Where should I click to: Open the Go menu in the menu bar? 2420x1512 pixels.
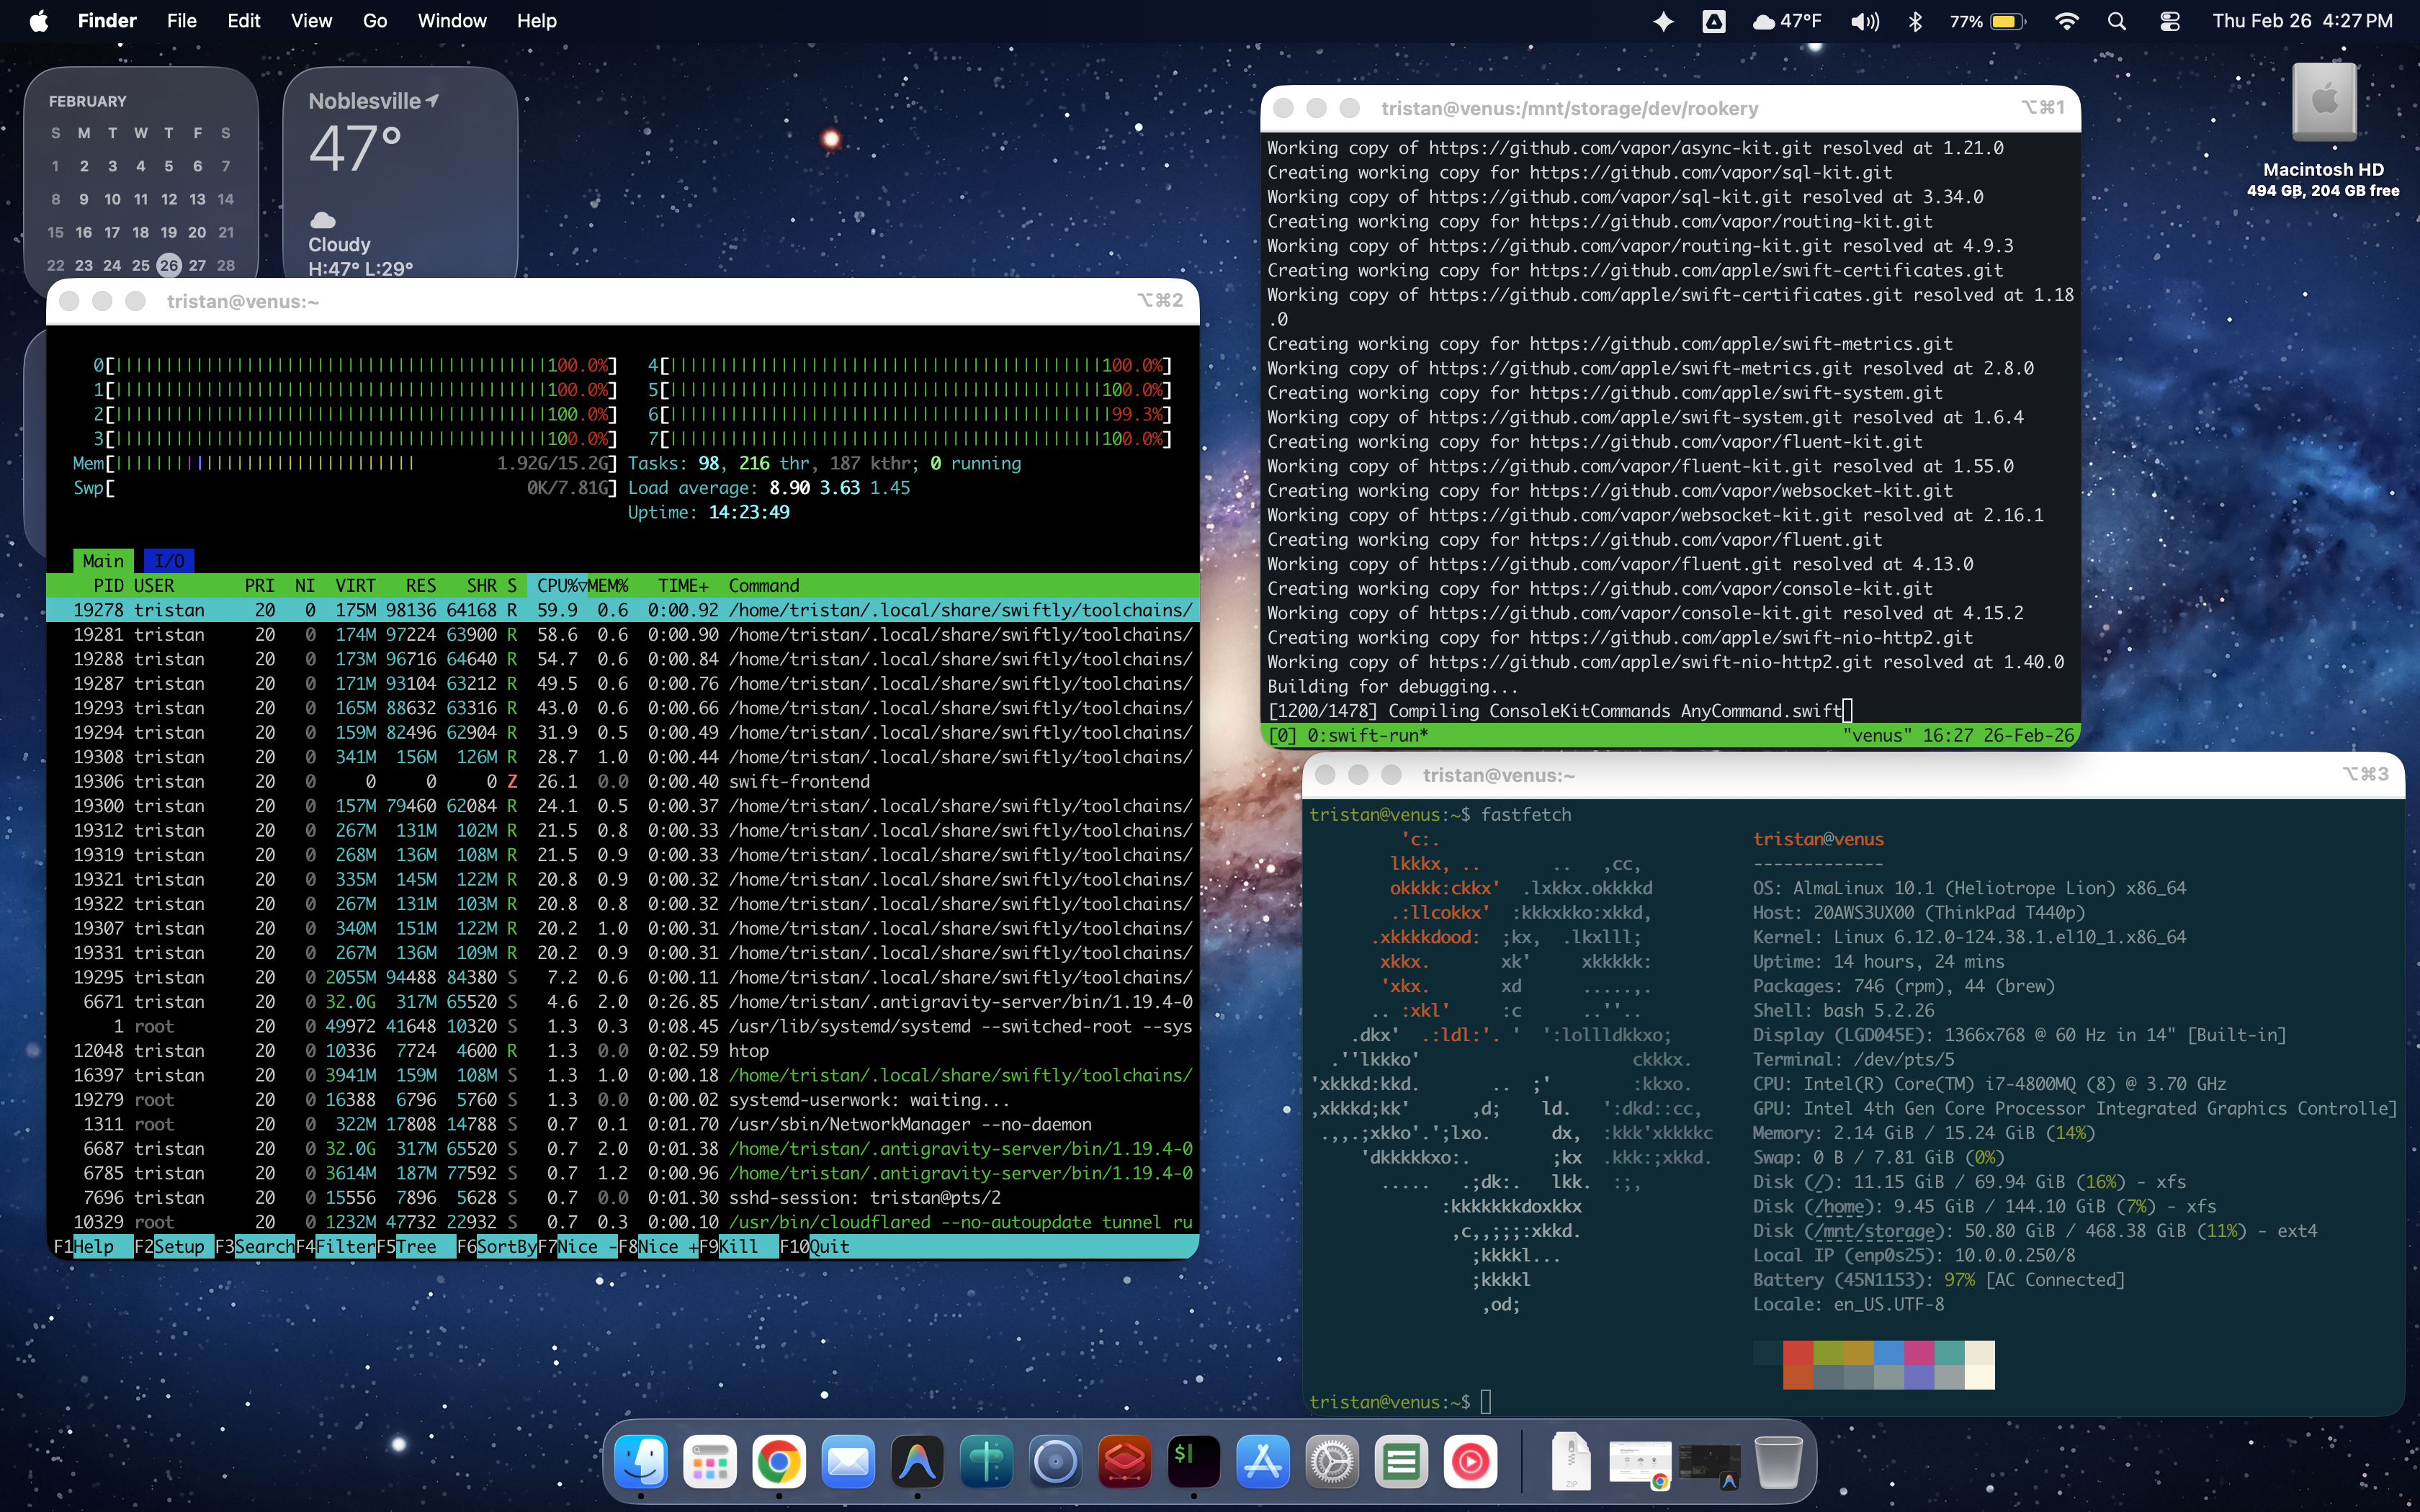coord(374,20)
